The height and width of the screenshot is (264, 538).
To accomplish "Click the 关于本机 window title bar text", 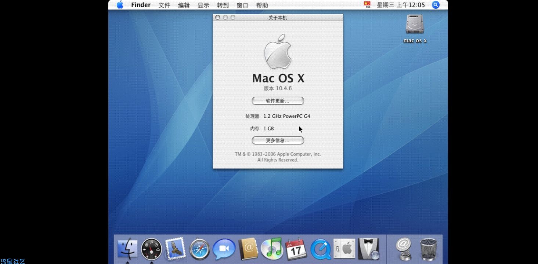I will [278, 18].
